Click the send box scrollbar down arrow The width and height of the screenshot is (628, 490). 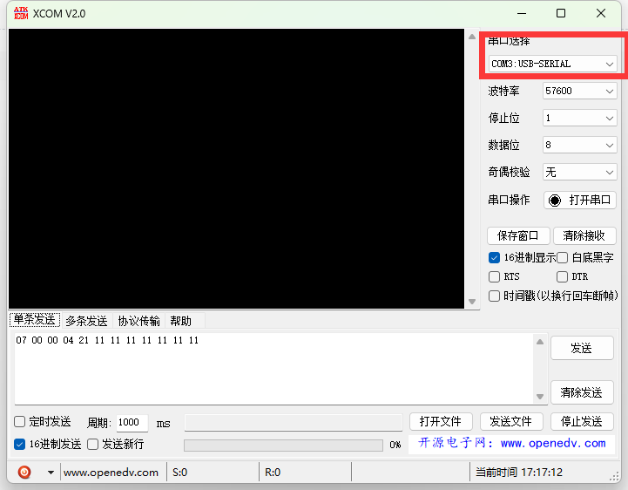tap(540, 397)
